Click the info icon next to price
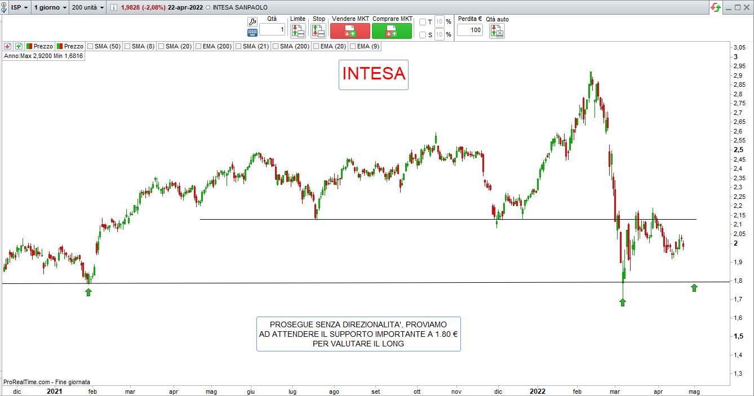This screenshot has height=396, width=754. pyautogui.click(x=114, y=7)
